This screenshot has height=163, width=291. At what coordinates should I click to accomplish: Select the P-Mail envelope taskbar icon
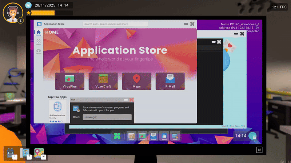click(153, 135)
